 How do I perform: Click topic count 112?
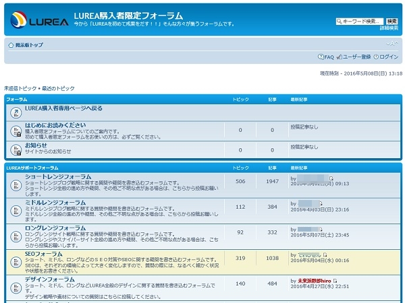(240, 207)
